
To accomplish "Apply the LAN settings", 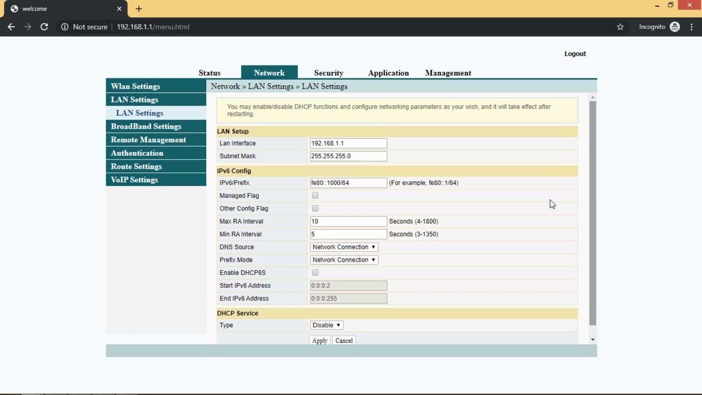I will click(x=320, y=341).
